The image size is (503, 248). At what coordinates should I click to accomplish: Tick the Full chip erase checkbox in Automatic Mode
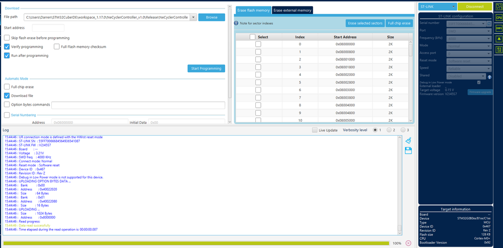pos(7,87)
